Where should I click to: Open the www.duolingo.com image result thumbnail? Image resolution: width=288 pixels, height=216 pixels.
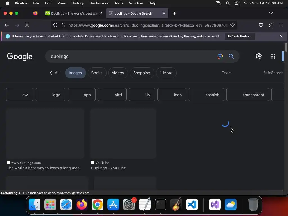click(x=45, y=133)
